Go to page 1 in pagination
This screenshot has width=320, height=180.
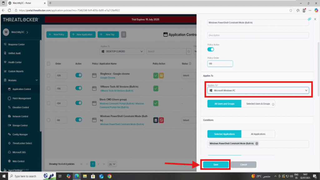click(92, 164)
